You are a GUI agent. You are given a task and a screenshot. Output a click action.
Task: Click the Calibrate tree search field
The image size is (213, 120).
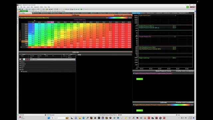(53, 59)
